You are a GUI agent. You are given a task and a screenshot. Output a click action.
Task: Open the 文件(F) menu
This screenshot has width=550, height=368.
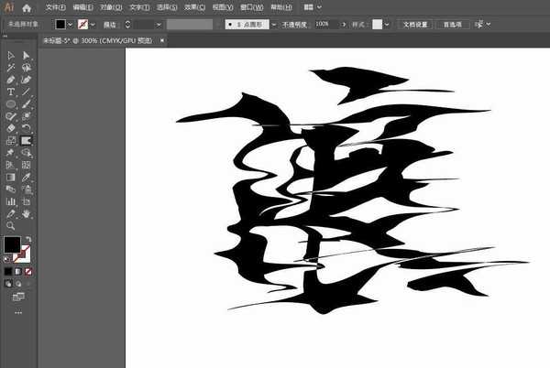click(x=55, y=7)
